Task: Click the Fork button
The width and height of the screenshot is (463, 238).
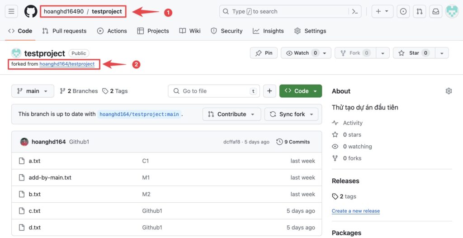Action: pos(355,53)
